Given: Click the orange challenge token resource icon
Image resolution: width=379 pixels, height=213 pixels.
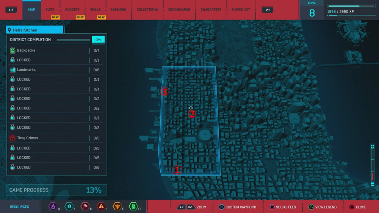Looking at the screenshot, I should (117, 206).
